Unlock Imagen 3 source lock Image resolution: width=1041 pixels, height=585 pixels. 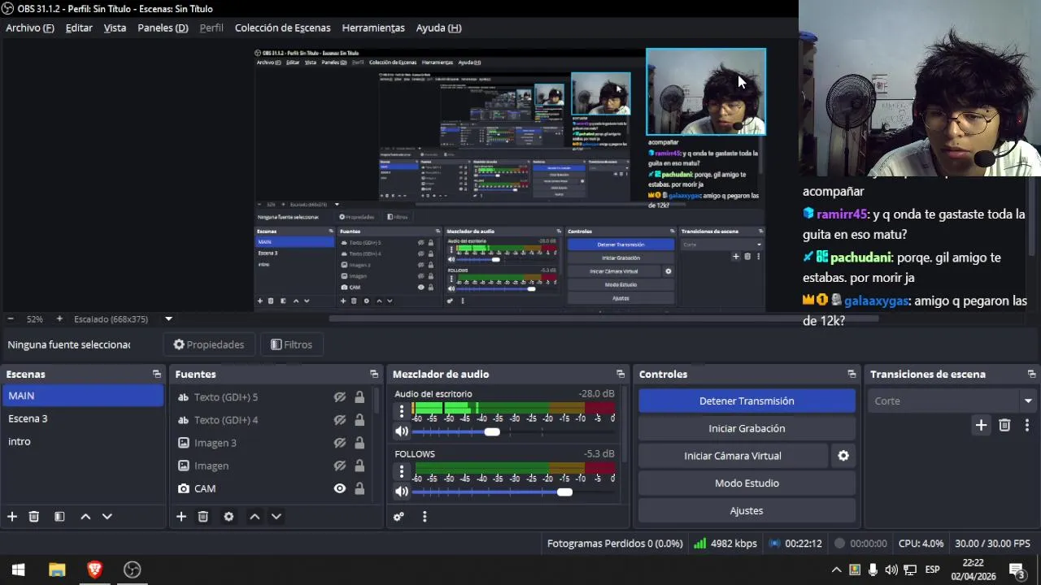point(359,443)
